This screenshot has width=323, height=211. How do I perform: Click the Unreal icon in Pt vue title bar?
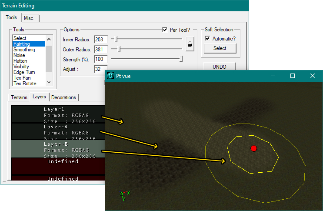(110, 76)
